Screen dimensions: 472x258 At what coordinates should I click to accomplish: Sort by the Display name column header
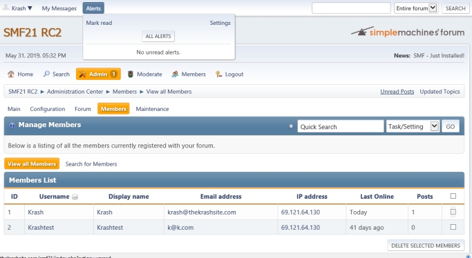pos(129,197)
